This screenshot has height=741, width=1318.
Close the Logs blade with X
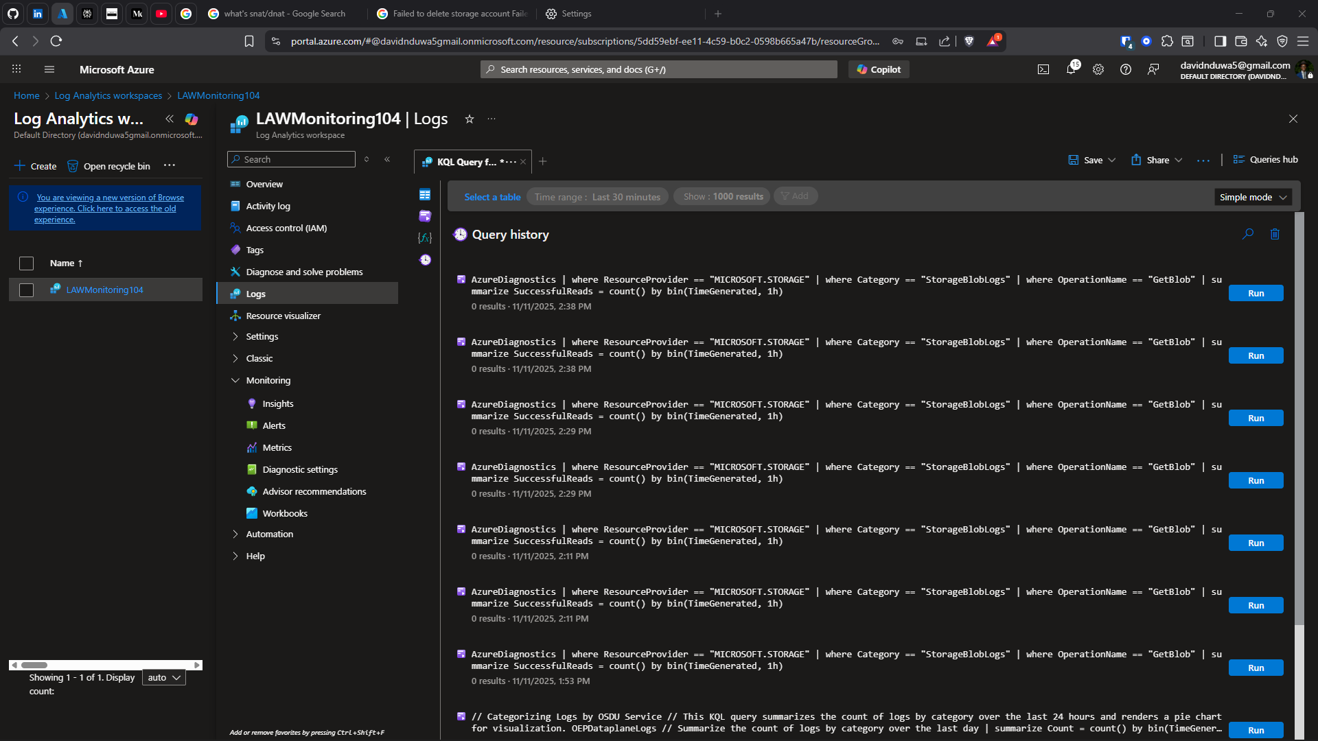coord(1293,119)
